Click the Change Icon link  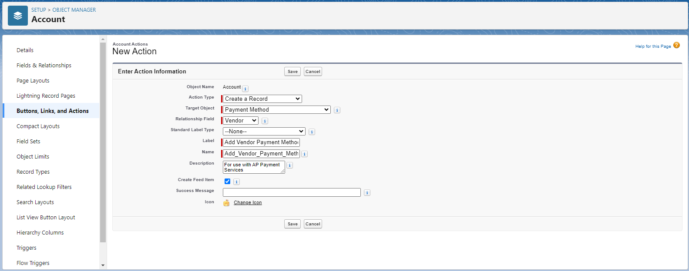(248, 203)
